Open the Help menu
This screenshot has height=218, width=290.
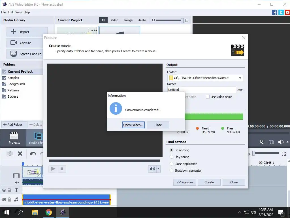click(x=27, y=12)
